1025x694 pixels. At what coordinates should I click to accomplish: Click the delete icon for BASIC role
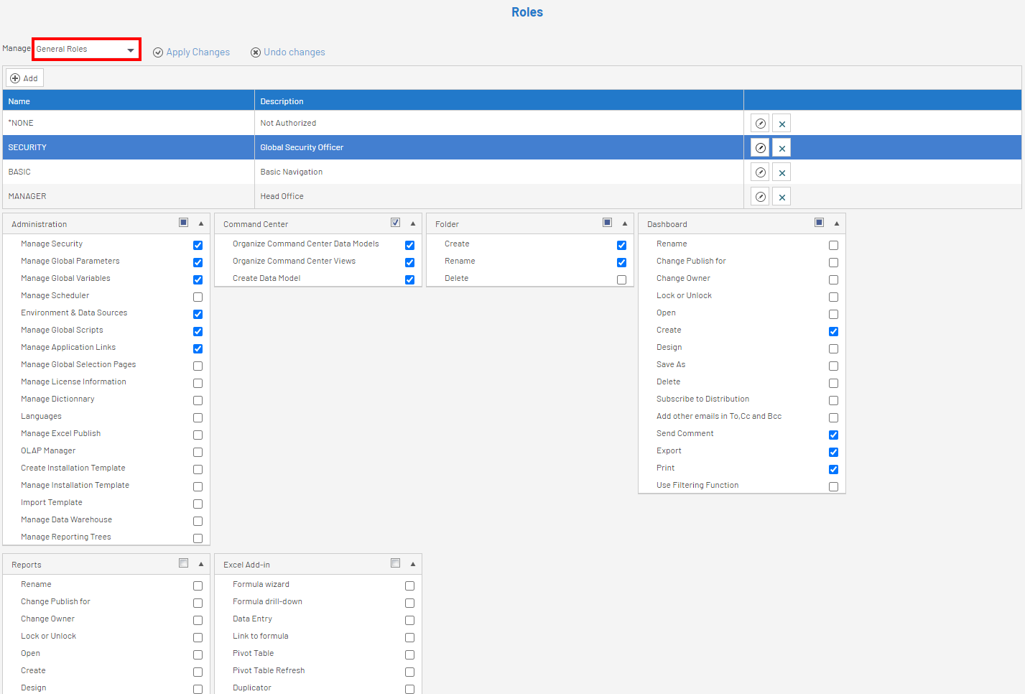(x=781, y=172)
